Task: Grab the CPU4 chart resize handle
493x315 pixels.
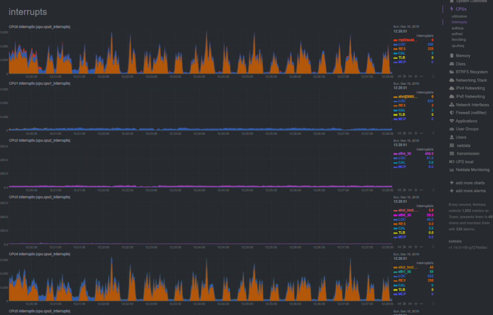Action: 433,304
